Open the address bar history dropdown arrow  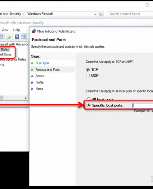(x=95, y=14)
